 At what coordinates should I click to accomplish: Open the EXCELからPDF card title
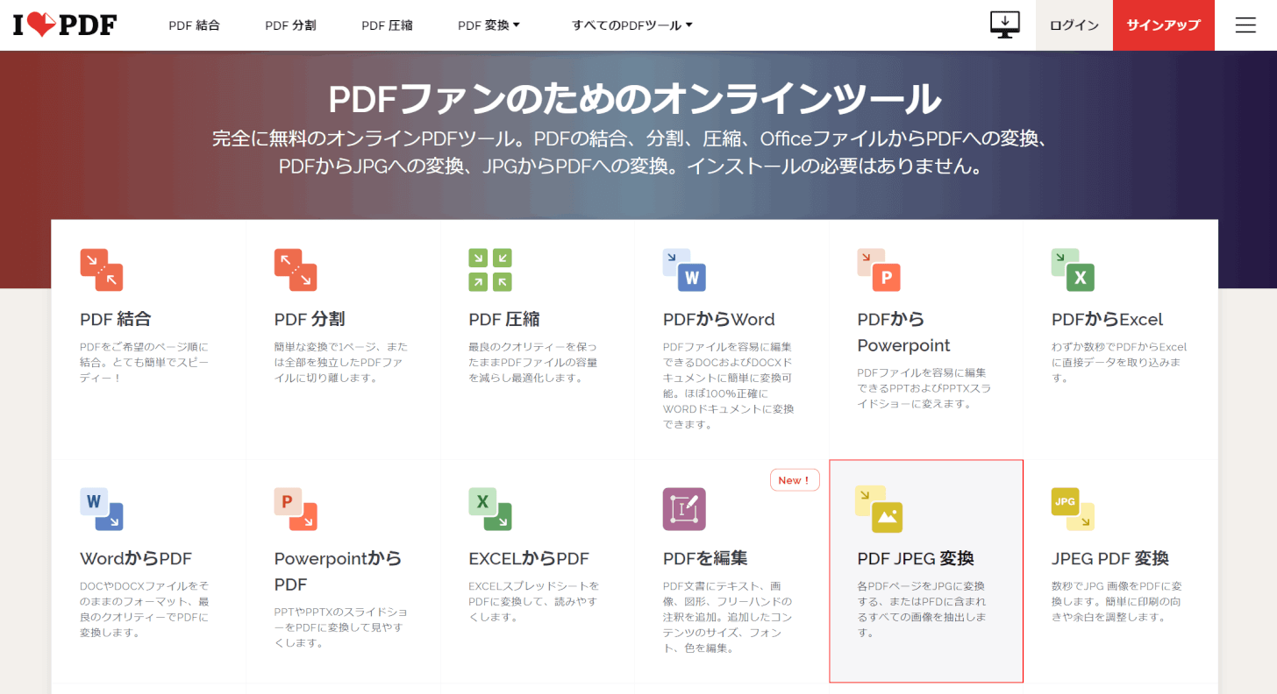pyautogui.click(x=529, y=558)
